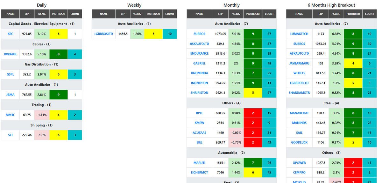Viewport: 382px width, 183px height.
Task: Click the 'Others - (4)' group in the Monthly table
Action: pos(231,103)
